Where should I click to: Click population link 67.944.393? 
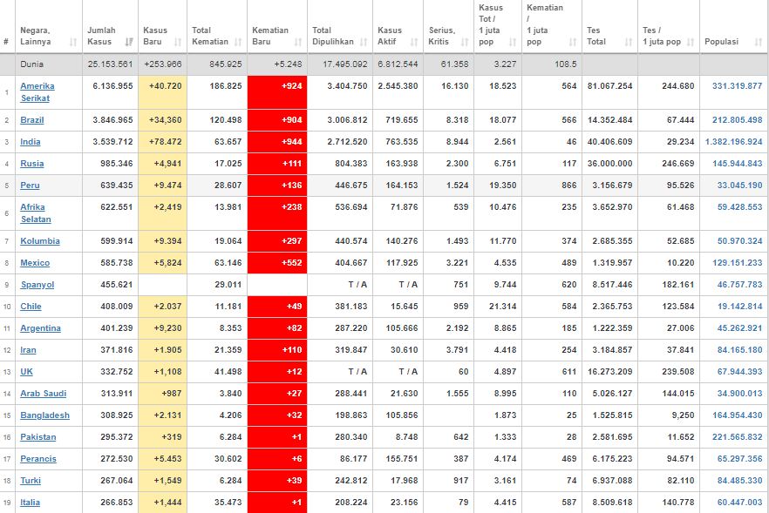click(x=739, y=372)
